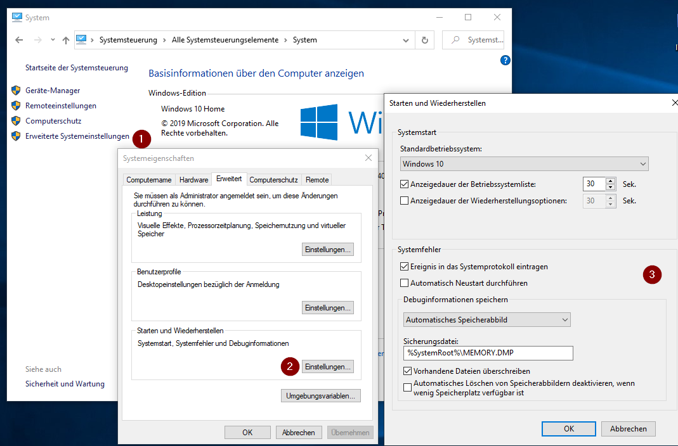
Task: Open Starten und Wiederherstellen Einstellungen button
Action: (x=328, y=367)
